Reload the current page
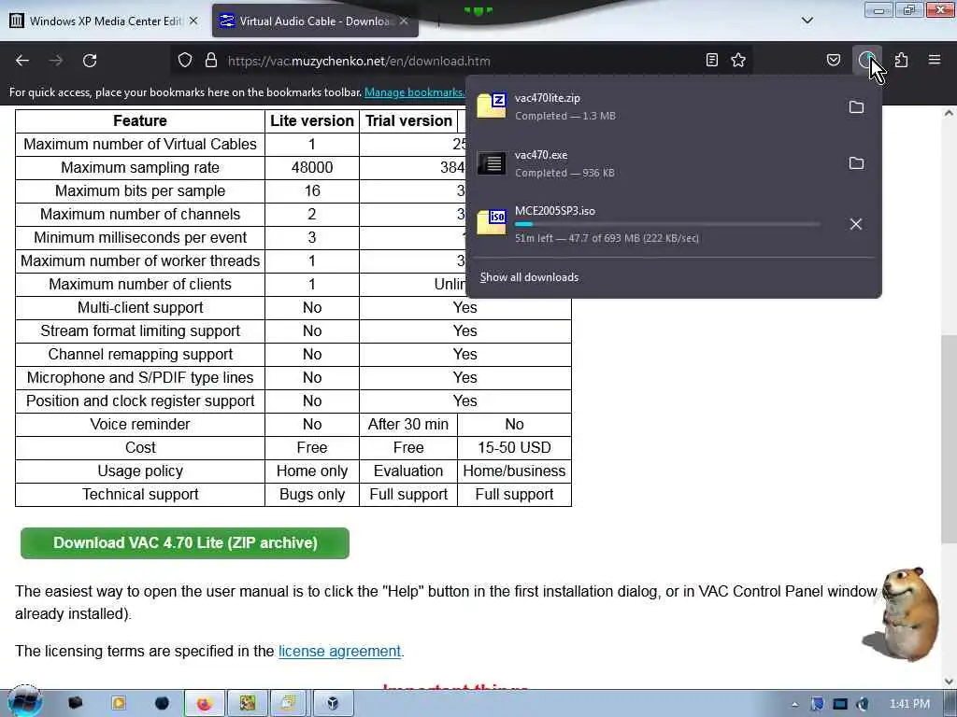Screen dimensions: 957x717 (90, 61)
